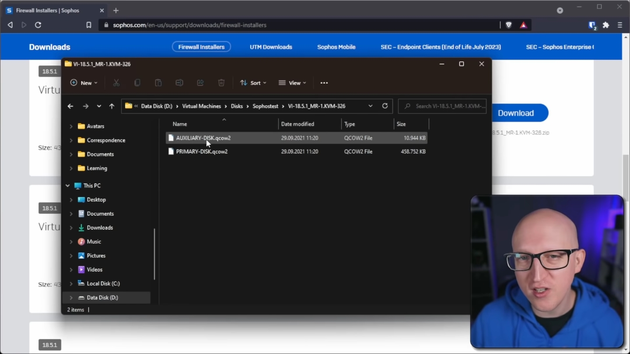630x354 pixels.
Task: Open the browser hamburger menu
Action: tap(620, 25)
